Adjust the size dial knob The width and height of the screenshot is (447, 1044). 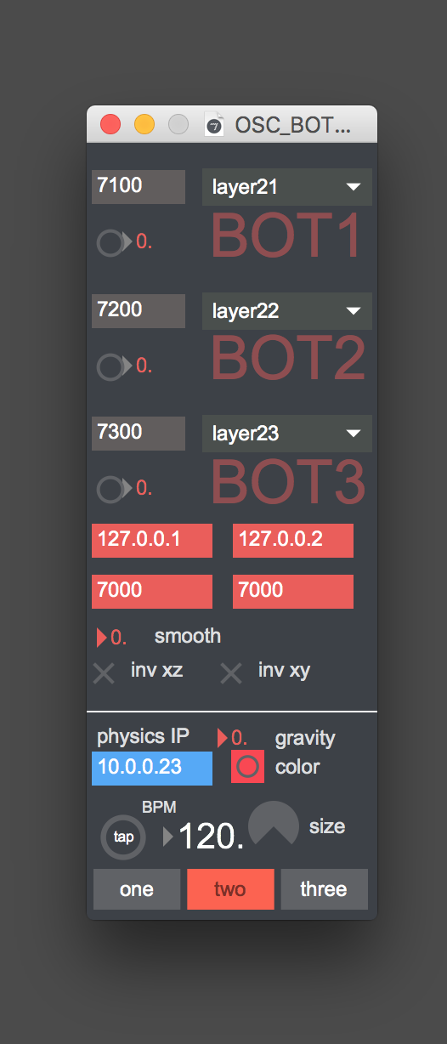(274, 826)
